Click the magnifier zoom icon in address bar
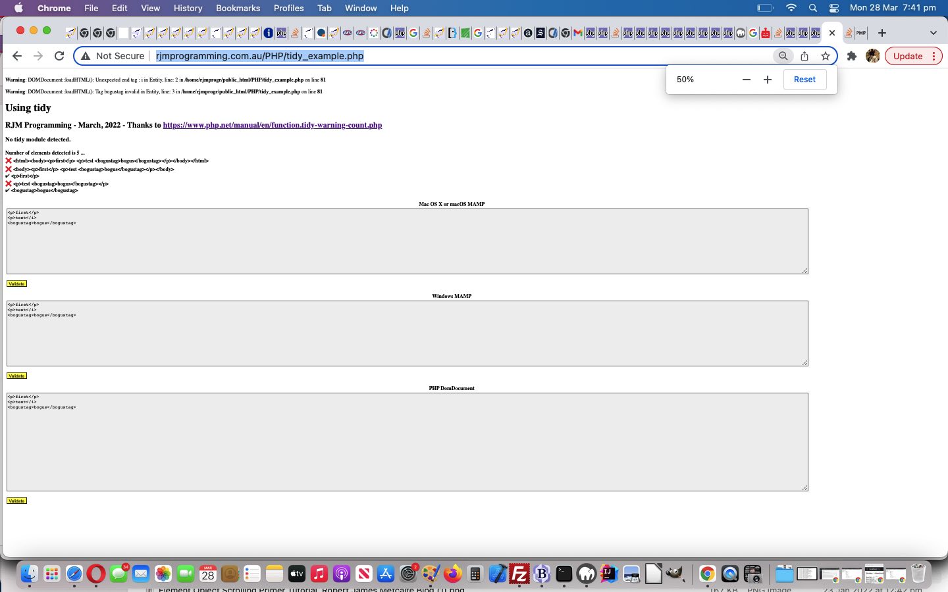948x592 pixels. point(783,56)
